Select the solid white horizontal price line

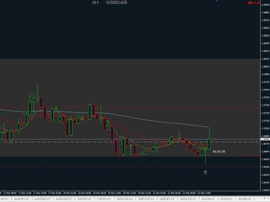[x=130, y=139]
